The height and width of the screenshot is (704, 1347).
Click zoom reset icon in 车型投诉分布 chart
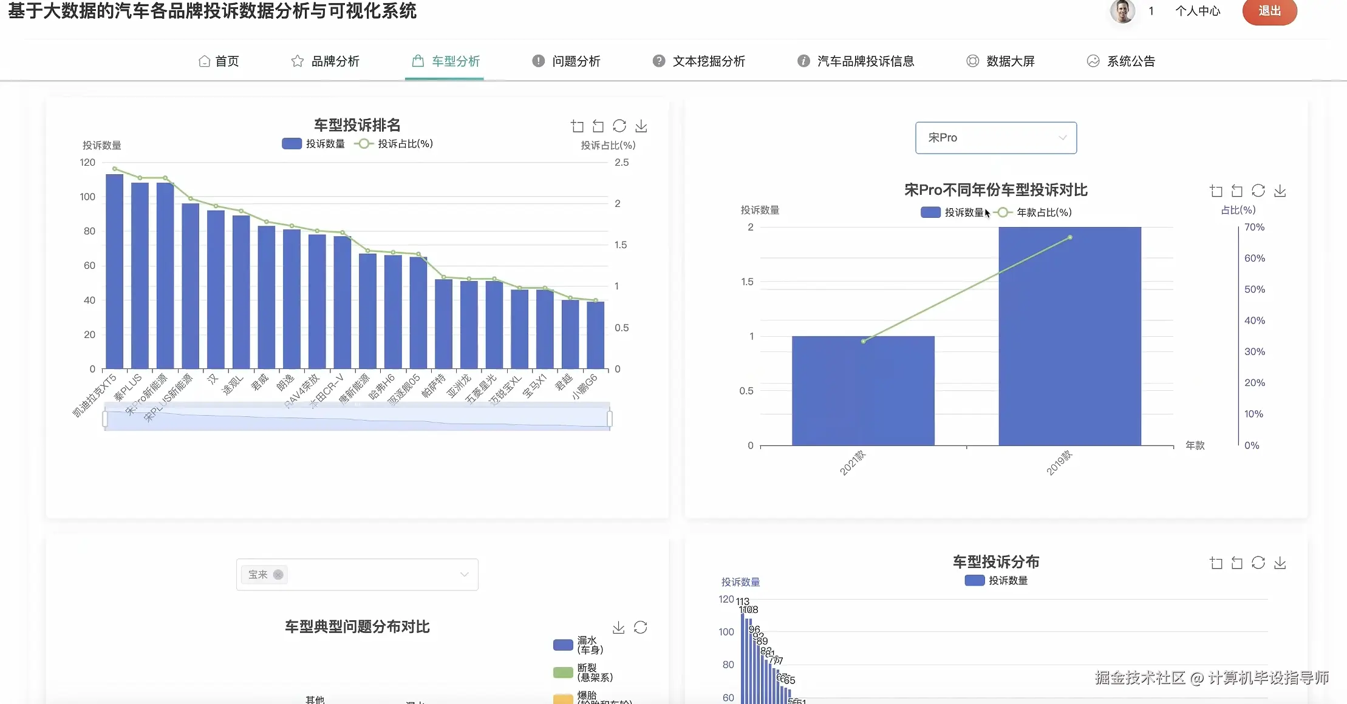point(1237,563)
